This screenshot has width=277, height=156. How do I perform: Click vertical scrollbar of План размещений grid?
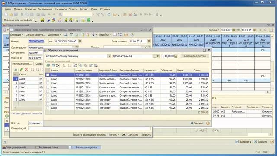tap(272, 62)
